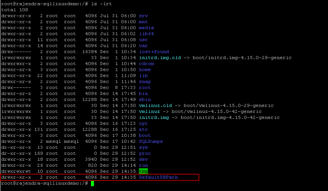Click the 'initrd.img' symlink name
The image size is (328, 191).
154,118
